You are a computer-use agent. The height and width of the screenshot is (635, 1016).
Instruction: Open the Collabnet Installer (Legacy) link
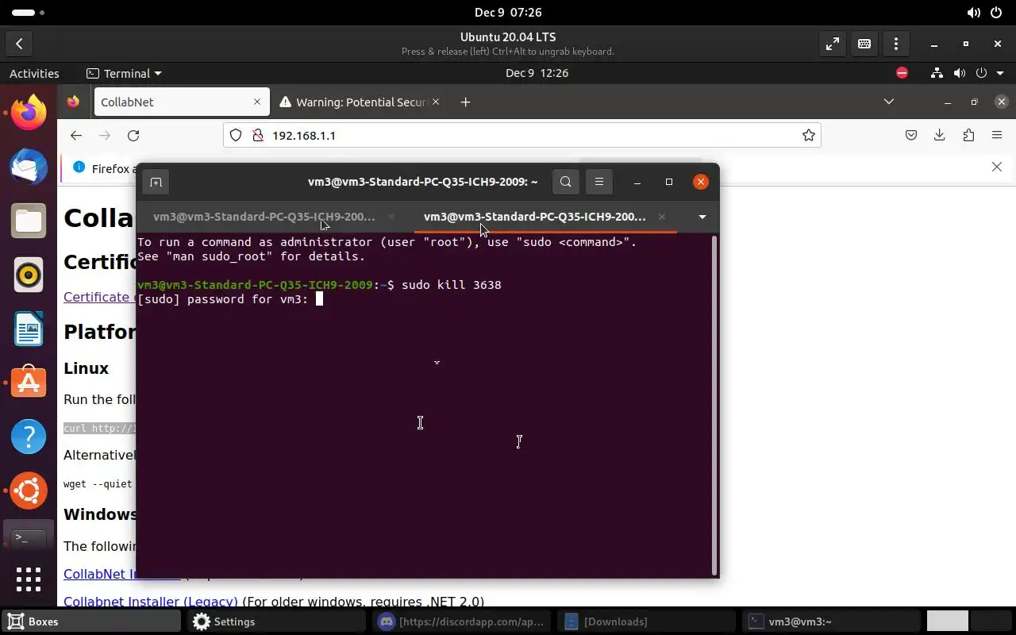click(x=151, y=602)
